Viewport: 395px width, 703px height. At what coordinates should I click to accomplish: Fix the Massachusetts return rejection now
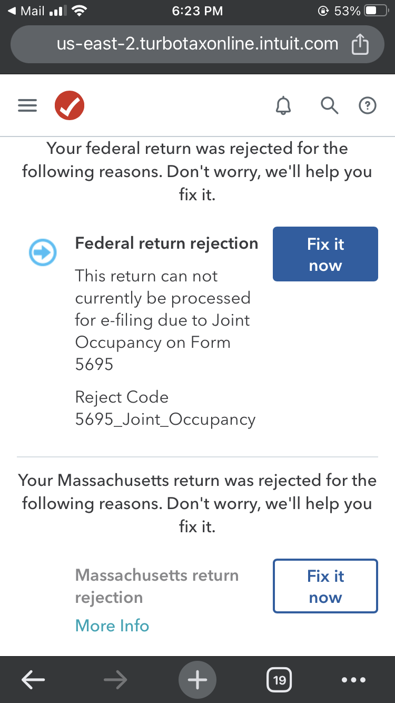[x=325, y=585]
